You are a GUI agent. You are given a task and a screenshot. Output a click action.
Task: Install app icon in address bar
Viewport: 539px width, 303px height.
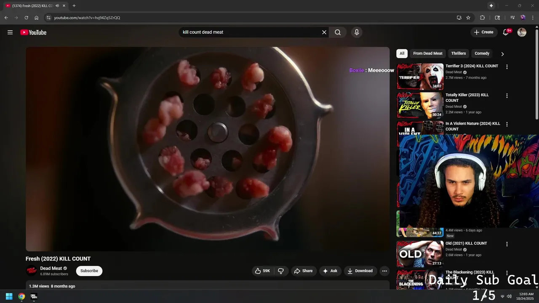(459, 18)
